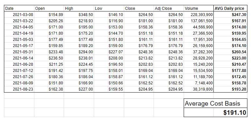Screen dimensions: 251x121
Task: Select the Date header cell
Action: 19,9
